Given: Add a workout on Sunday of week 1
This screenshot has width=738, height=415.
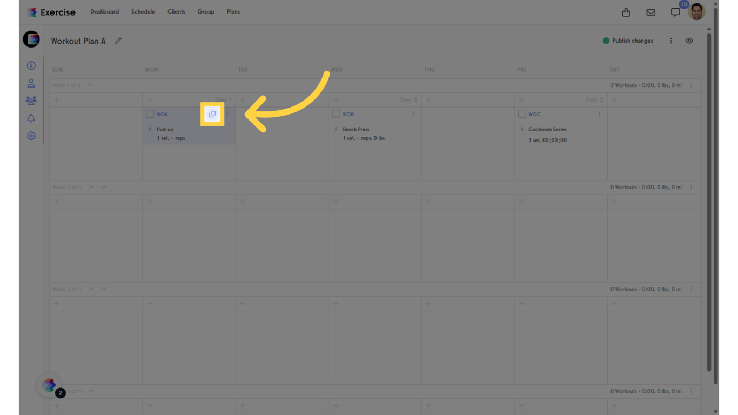Looking at the screenshot, I should pyautogui.click(x=57, y=99).
